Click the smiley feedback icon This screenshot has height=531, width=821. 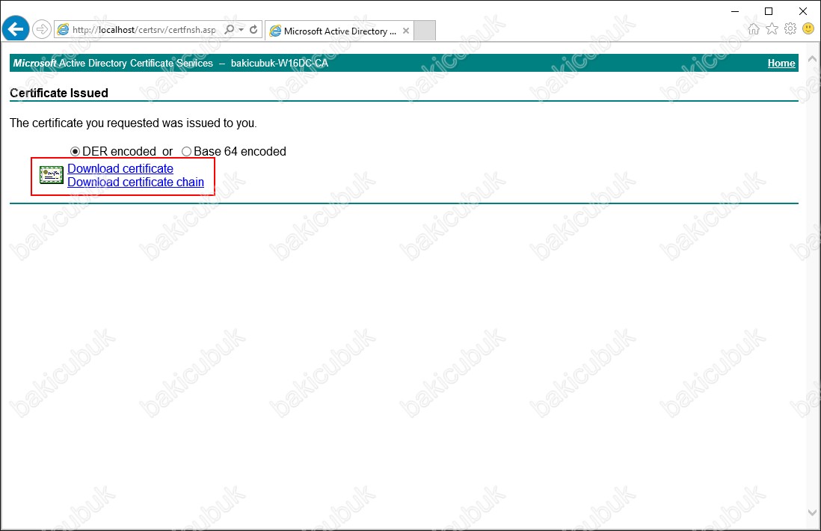[x=808, y=29]
